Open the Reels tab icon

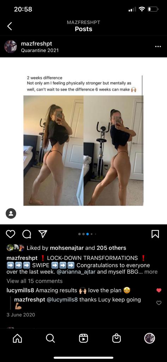pyautogui.click(x=83, y=338)
